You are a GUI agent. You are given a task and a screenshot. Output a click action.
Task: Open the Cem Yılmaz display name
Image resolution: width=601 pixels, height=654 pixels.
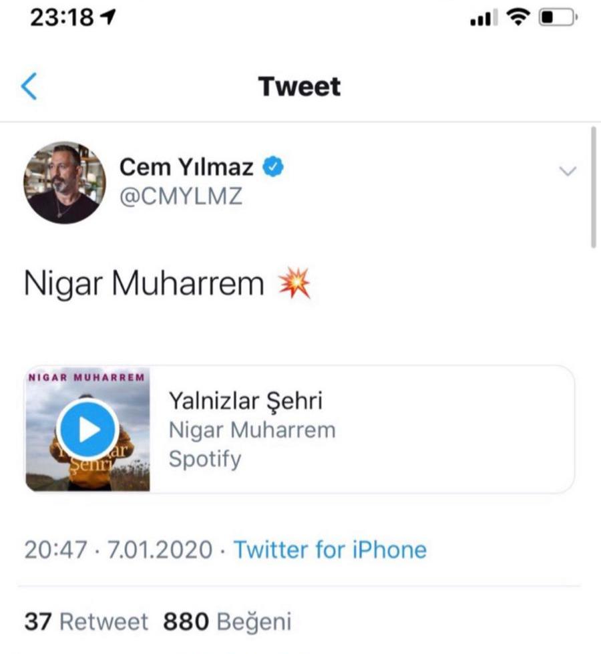coord(186,168)
